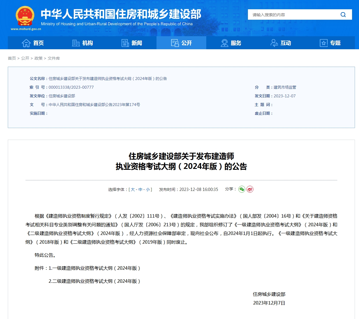Go to 首页 in the breadcrumb
The height and width of the screenshot is (319, 359).
(x=12, y=58)
